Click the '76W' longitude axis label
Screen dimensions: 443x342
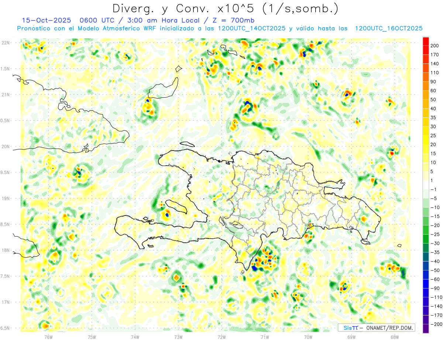48,337
